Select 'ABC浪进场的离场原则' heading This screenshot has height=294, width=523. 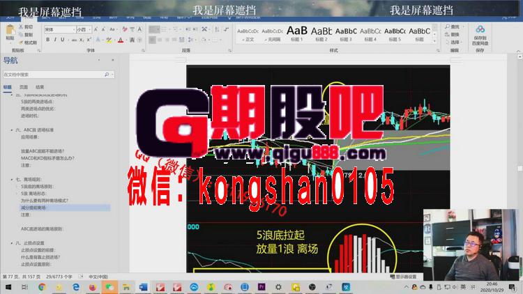point(42,229)
